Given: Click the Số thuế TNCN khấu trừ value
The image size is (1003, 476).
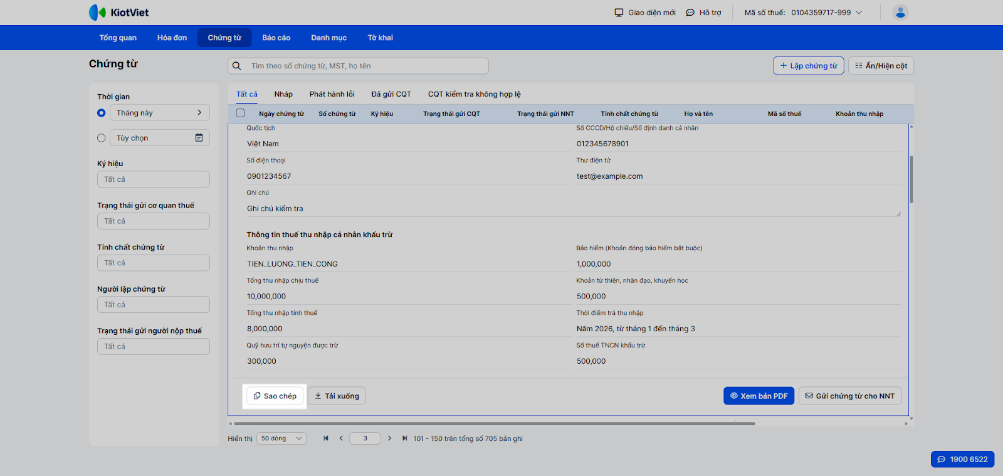Looking at the screenshot, I should click(738, 361).
